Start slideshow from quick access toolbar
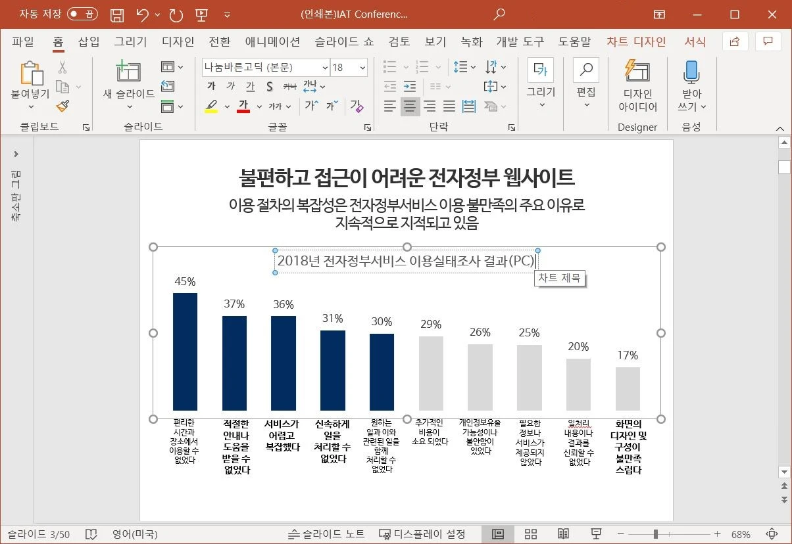This screenshot has width=792, height=544. coord(201,14)
